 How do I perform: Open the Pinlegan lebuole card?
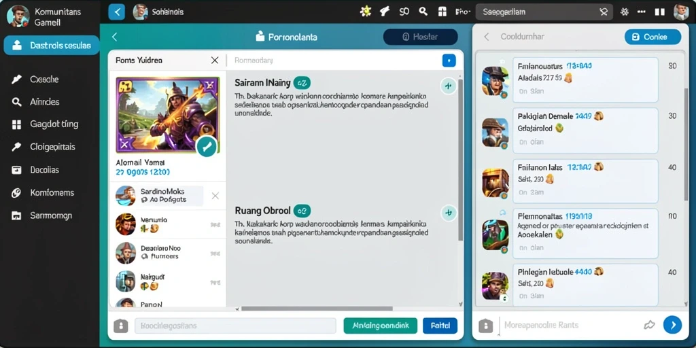click(x=585, y=285)
